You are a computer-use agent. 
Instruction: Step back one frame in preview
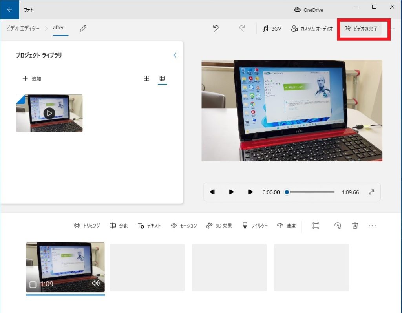(x=212, y=192)
